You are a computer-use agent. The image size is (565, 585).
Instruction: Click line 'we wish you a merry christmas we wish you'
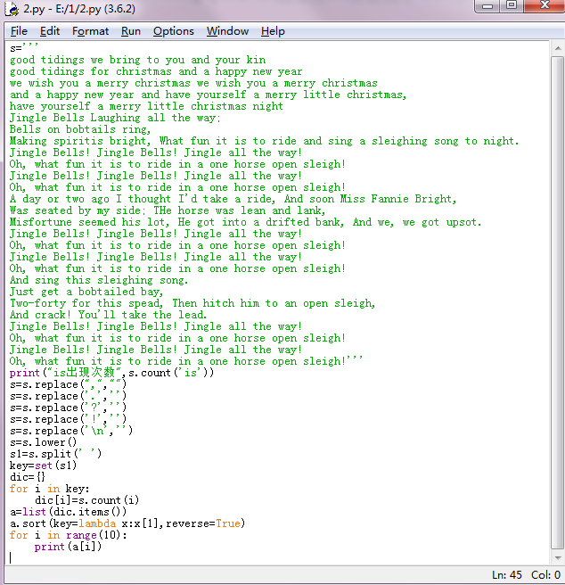click(x=193, y=83)
